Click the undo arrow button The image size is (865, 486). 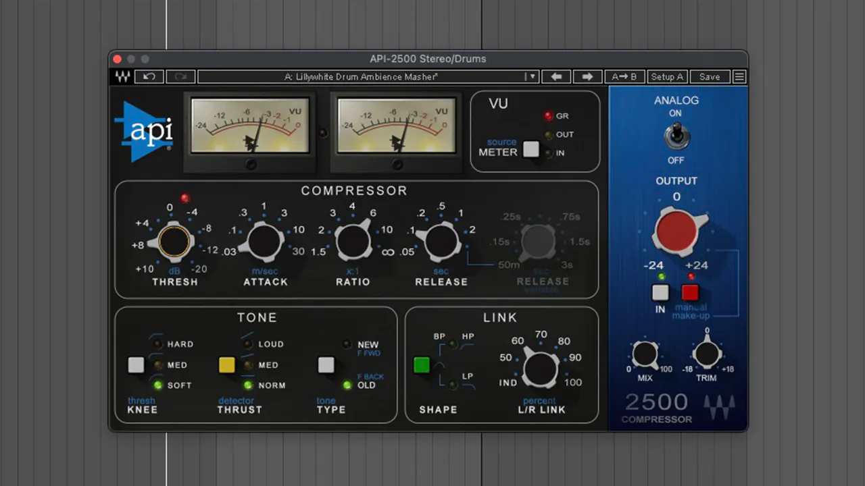149,77
